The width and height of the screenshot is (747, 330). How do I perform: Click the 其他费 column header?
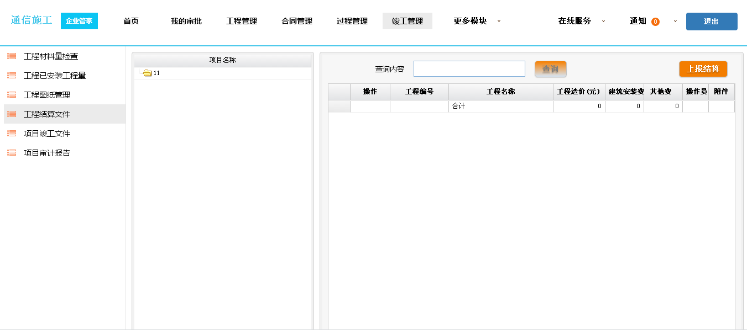pyautogui.click(x=664, y=92)
